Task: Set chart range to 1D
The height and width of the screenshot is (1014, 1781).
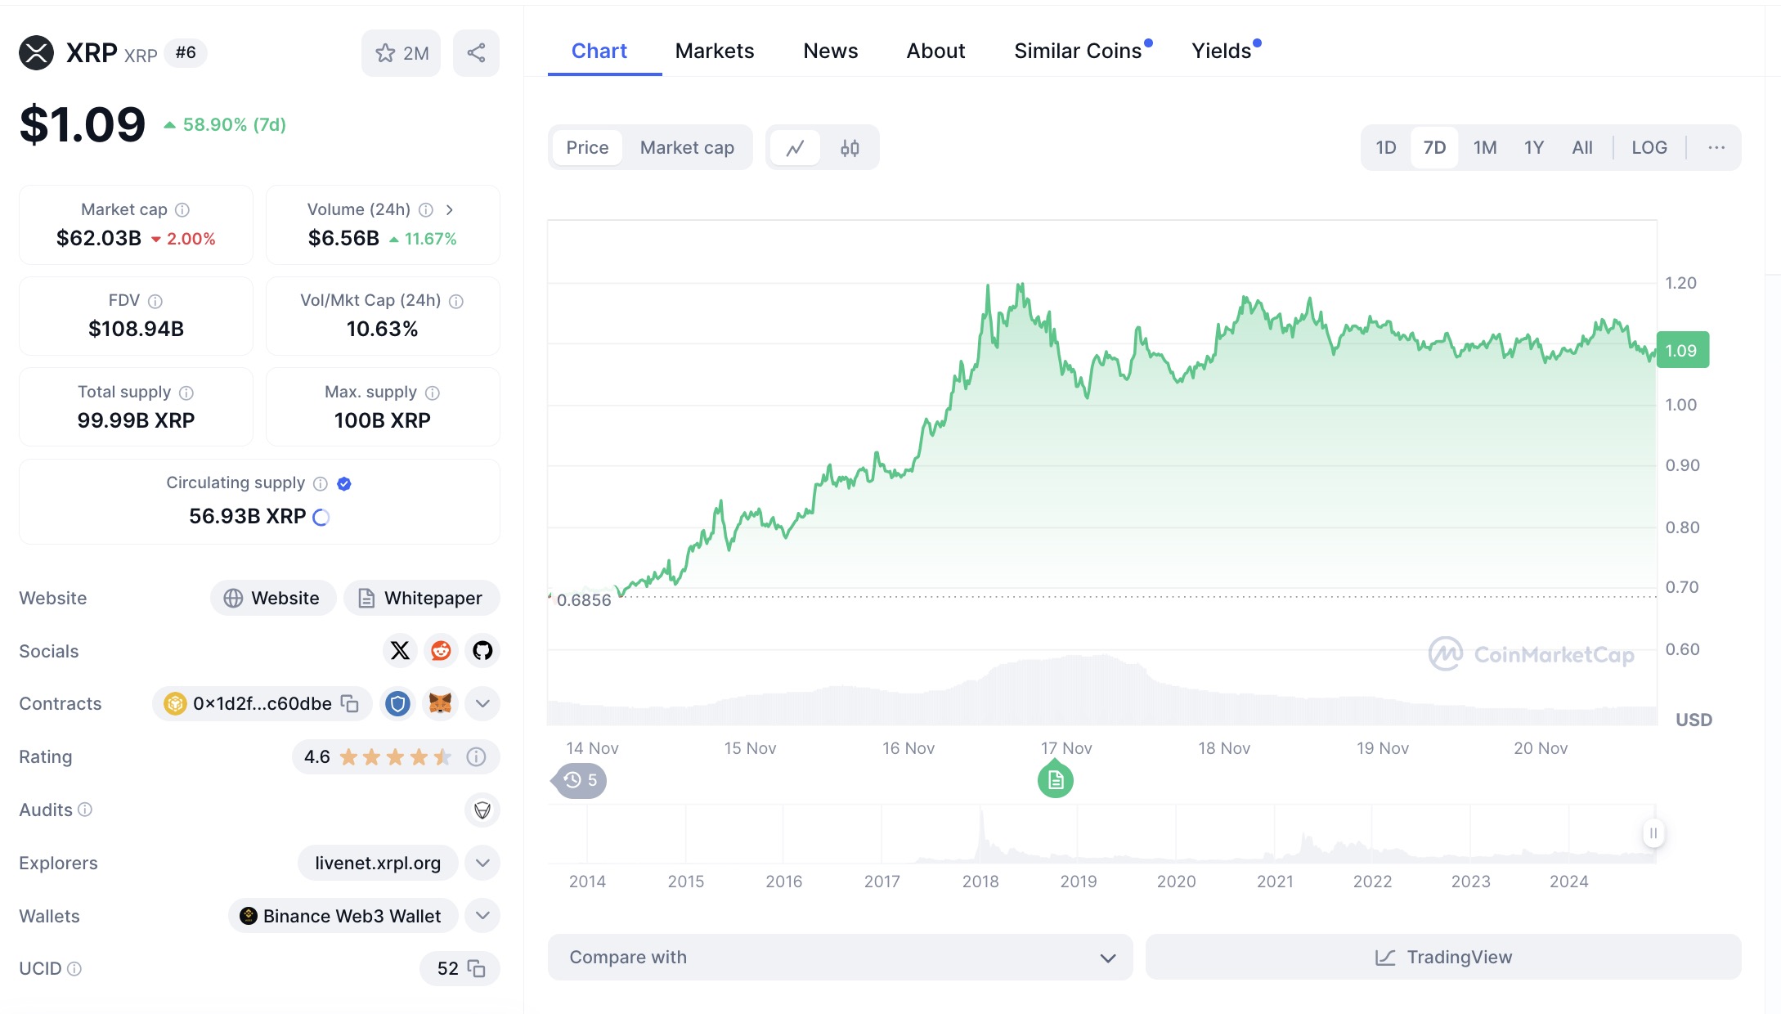Action: pyautogui.click(x=1386, y=148)
